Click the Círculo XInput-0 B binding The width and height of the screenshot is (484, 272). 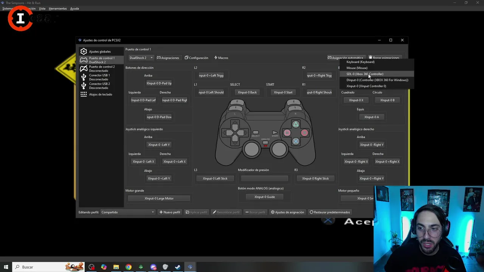tap(387, 100)
